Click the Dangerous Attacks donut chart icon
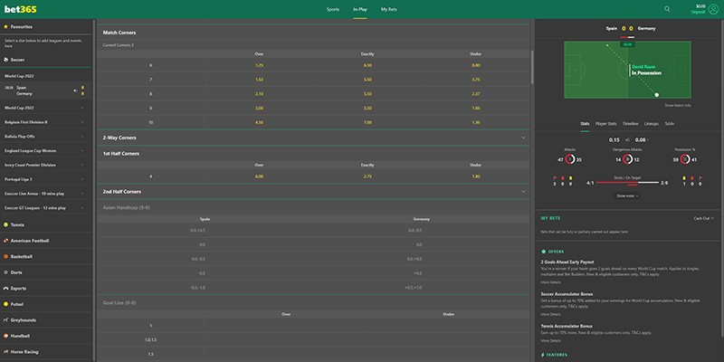This screenshot has width=724, height=362. tap(627, 160)
